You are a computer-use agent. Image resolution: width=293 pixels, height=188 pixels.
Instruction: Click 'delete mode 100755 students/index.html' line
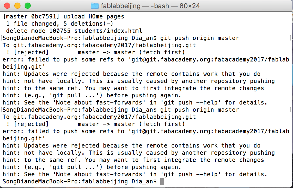coord(74,31)
